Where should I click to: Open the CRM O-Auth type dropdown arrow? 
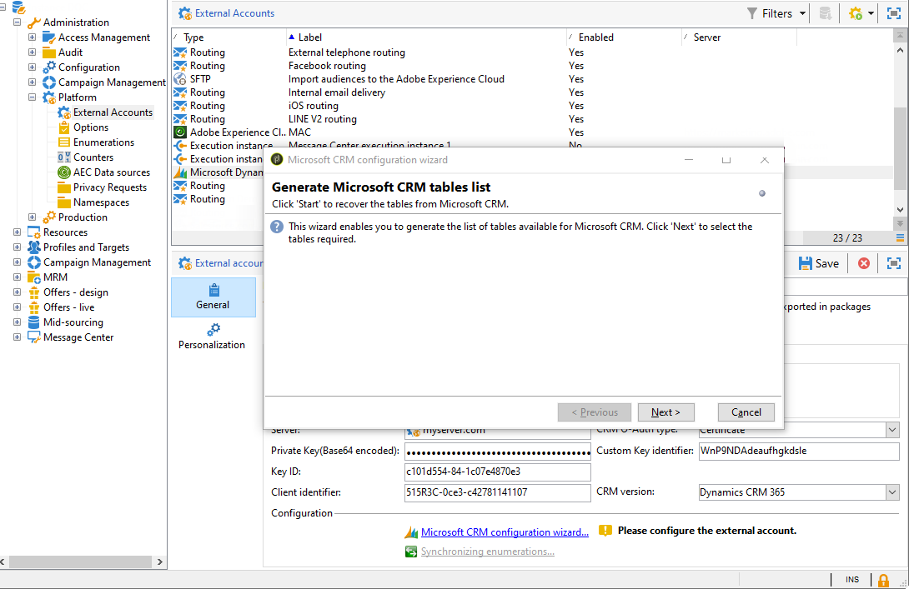point(892,430)
